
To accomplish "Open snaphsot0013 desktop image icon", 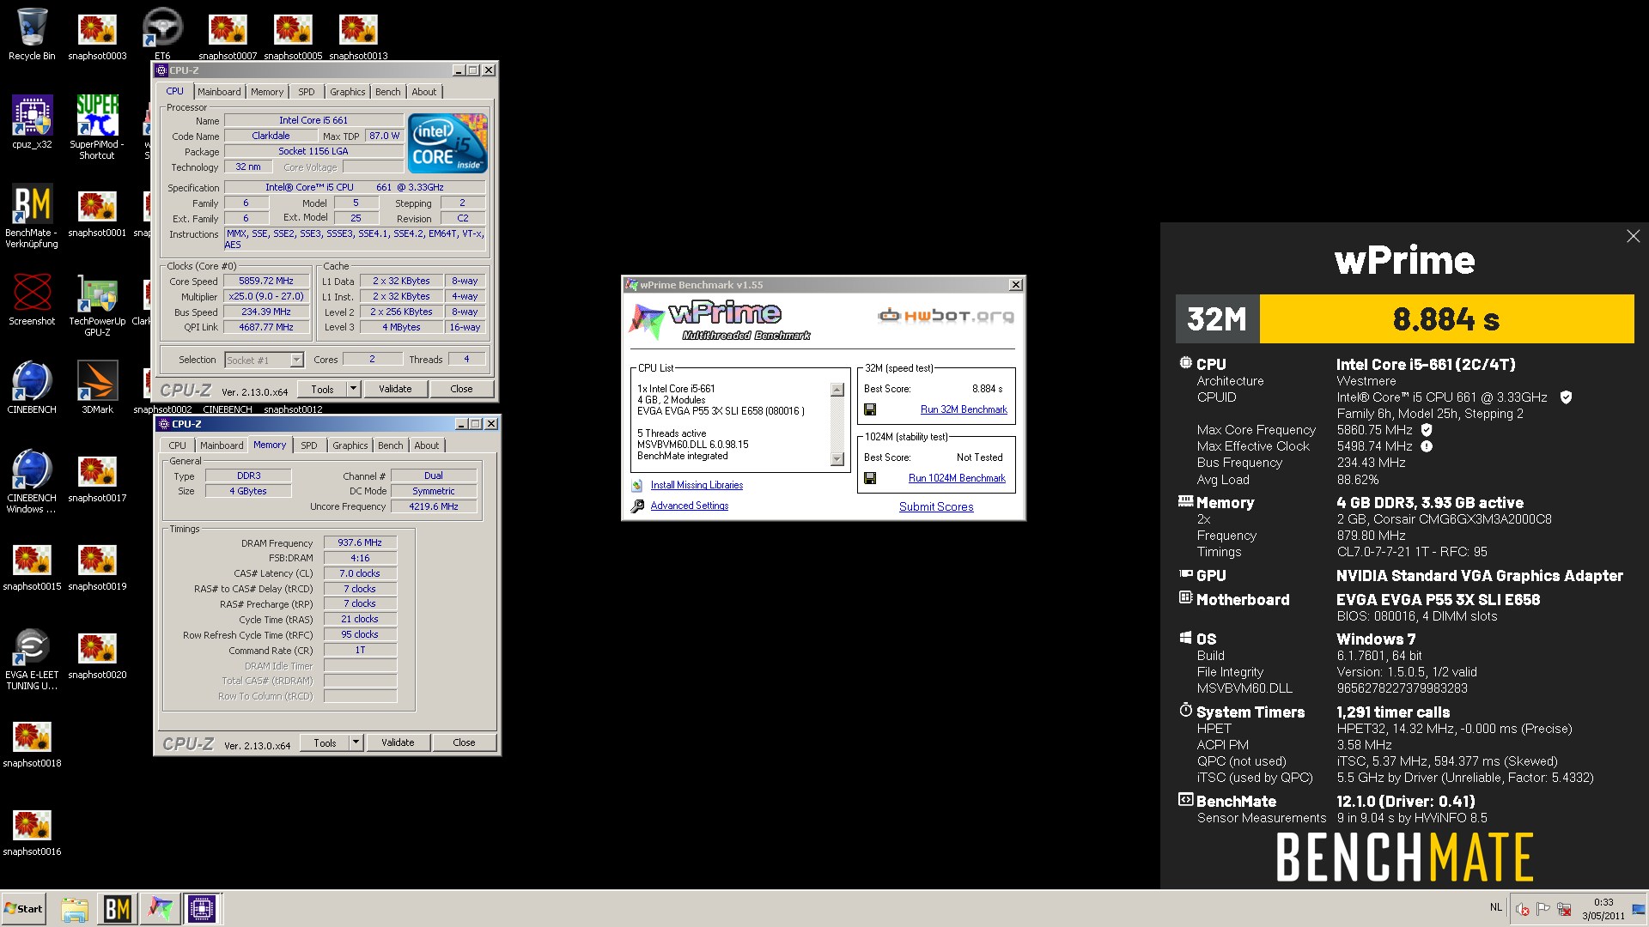I will pyautogui.click(x=358, y=34).
